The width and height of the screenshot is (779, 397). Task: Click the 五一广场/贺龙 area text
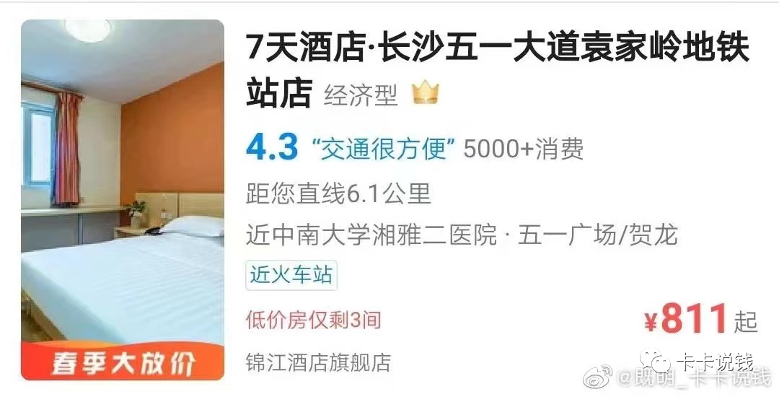pos(598,235)
